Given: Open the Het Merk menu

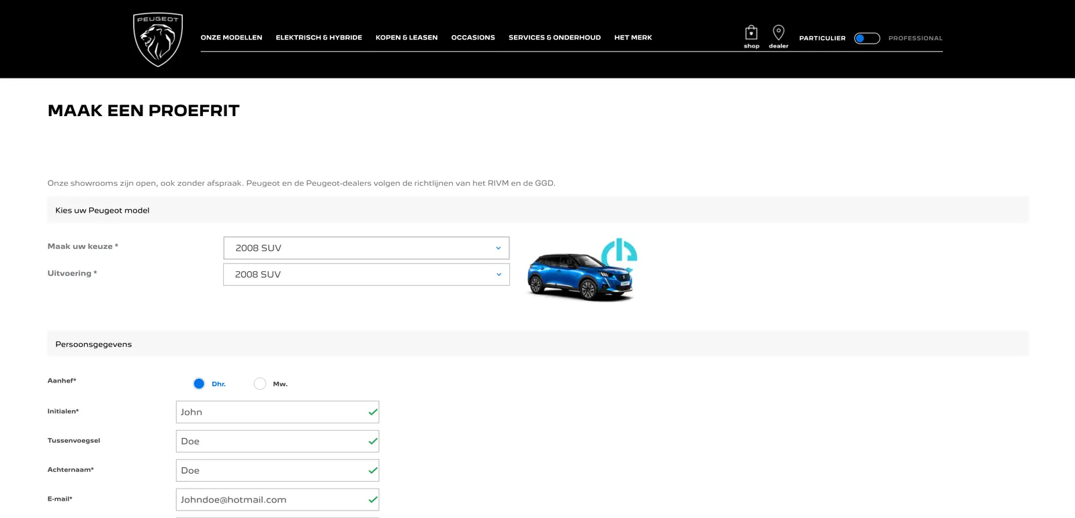Looking at the screenshot, I should coord(633,38).
